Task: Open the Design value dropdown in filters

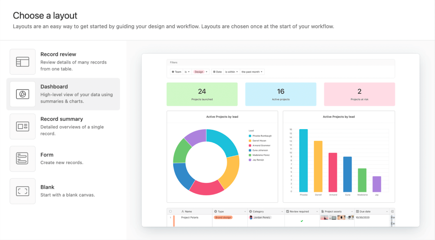Action: [207, 72]
